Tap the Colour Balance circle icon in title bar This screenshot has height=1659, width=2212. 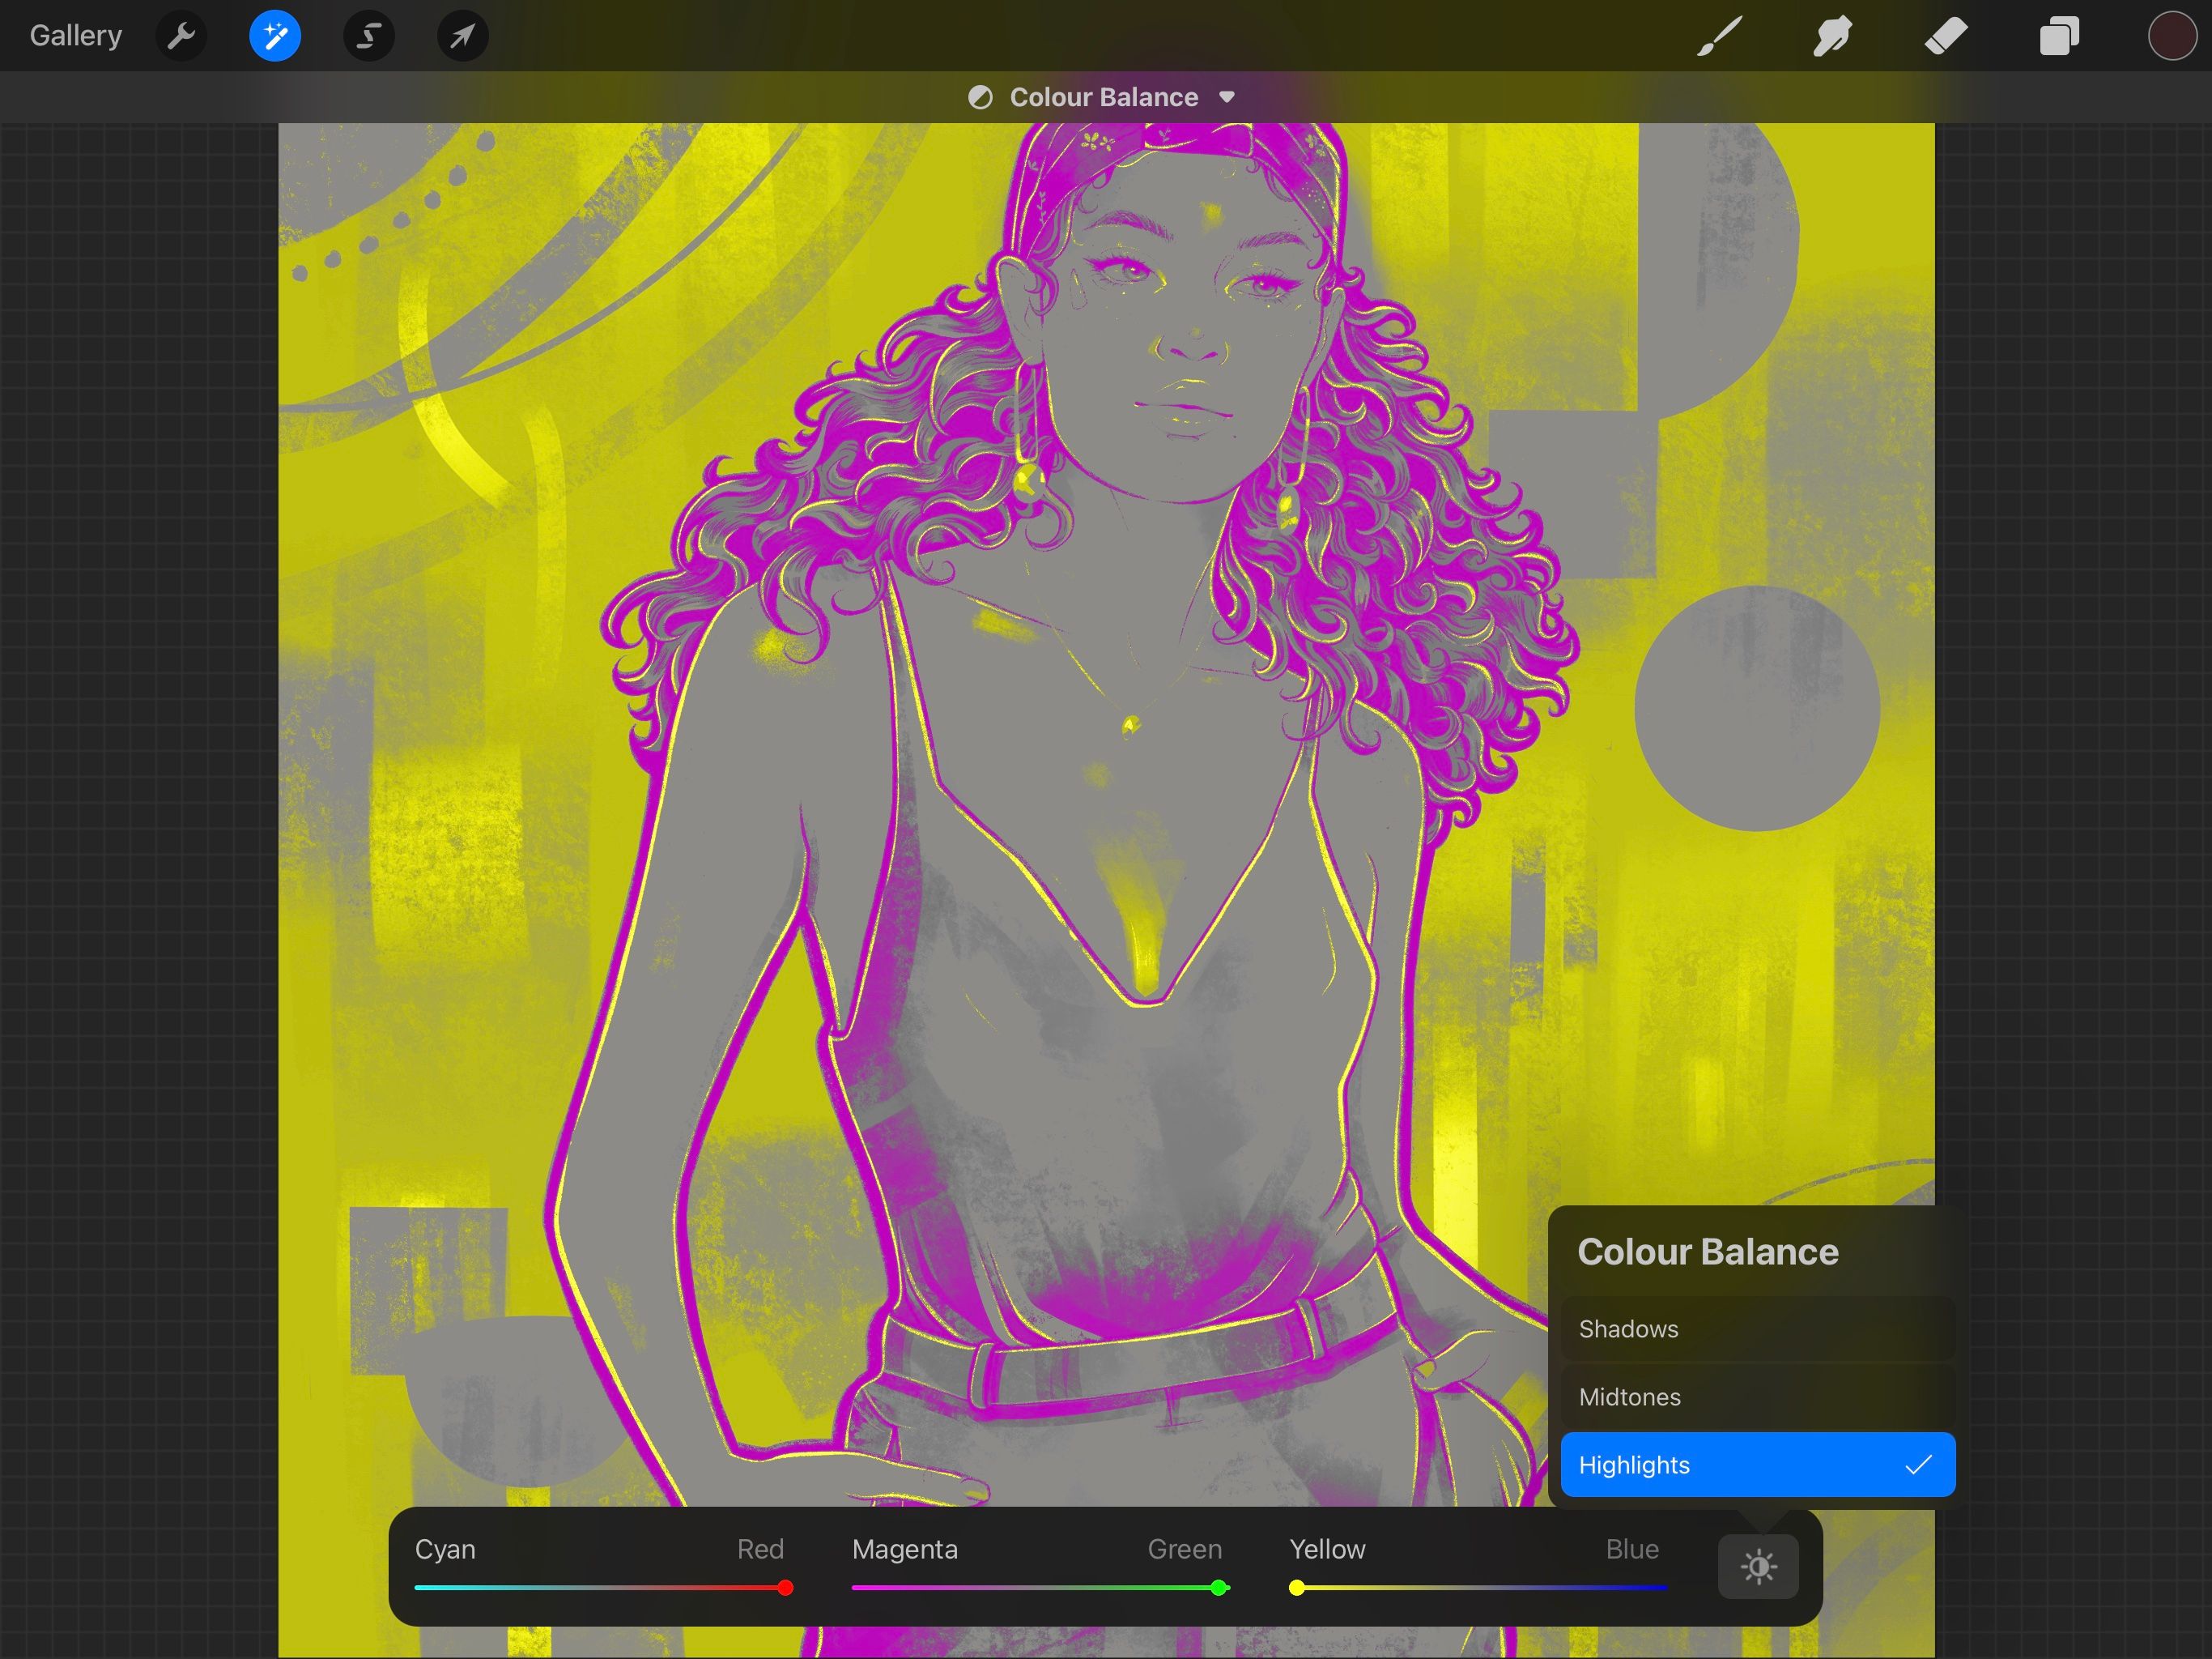tap(980, 96)
